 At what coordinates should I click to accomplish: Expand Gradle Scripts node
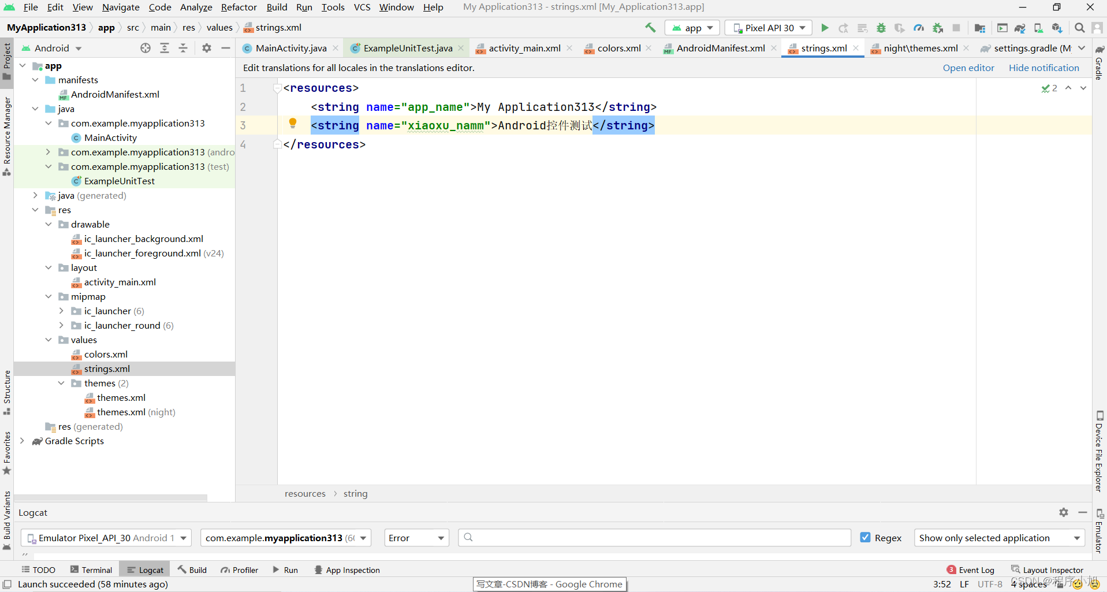tap(22, 441)
